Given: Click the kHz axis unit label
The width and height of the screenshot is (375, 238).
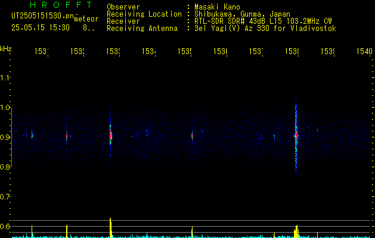Looking at the screenshot, I should [x=5, y=49].
